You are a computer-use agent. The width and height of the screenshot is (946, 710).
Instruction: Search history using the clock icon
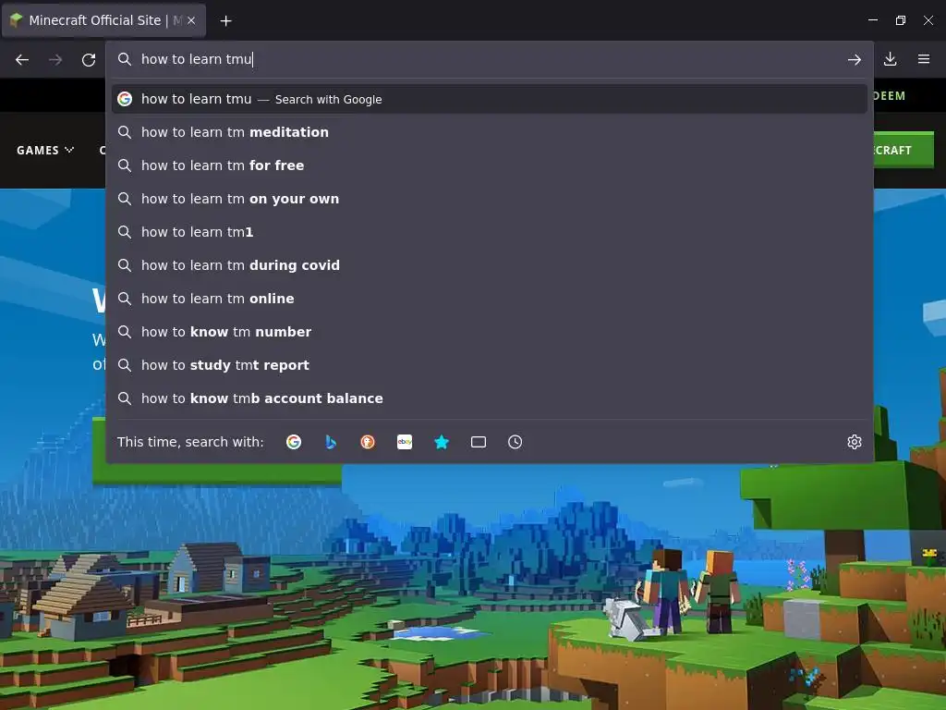(x=515, y=442)
